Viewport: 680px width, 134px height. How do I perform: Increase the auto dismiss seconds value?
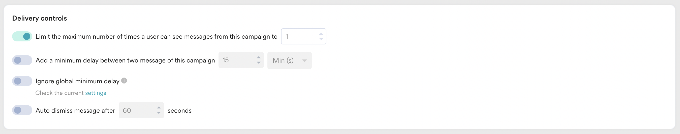pos(159,108)
